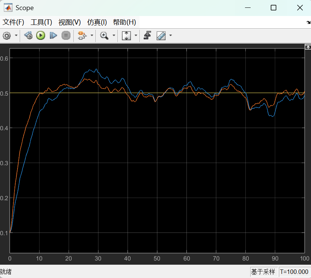
Task: Expand the configuration gear dropdown arrow
Action: coord(16,36)
